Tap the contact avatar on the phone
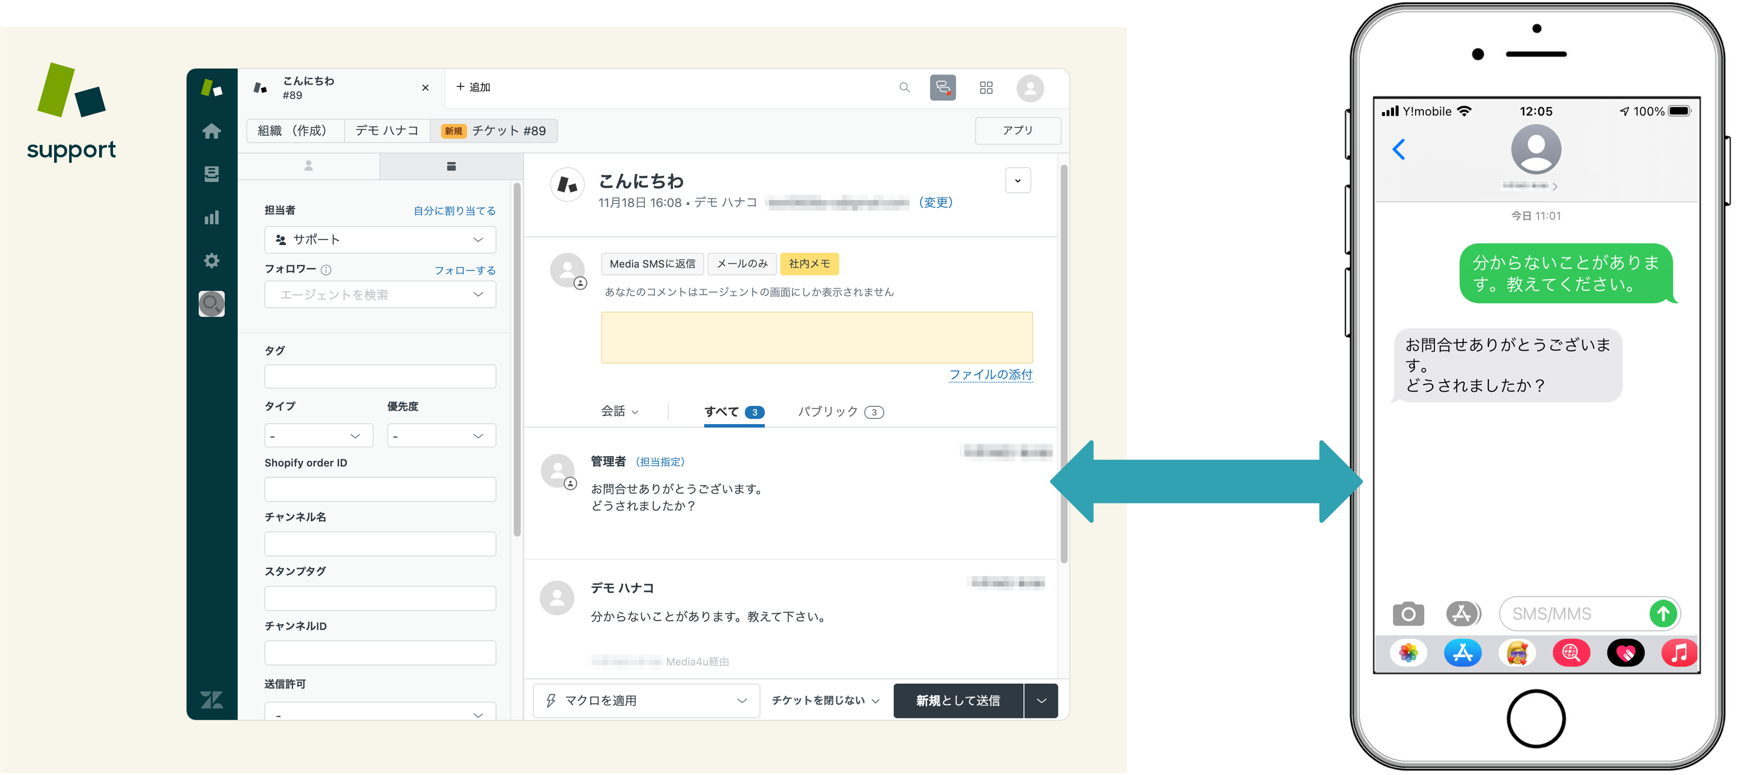The height and width of the screenshot is (775, 1739). pyautogui.click(x=1535, y=150)
